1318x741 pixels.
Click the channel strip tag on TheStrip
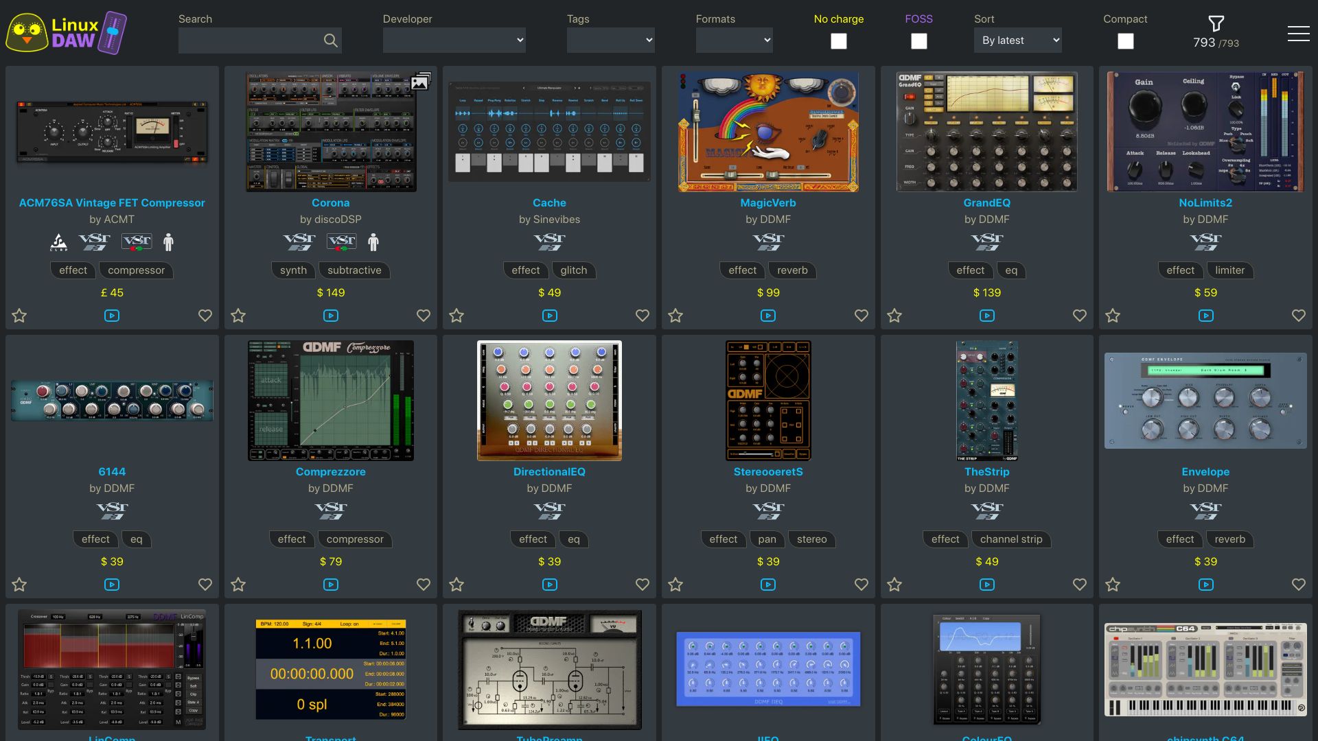tap(1011, 539)
